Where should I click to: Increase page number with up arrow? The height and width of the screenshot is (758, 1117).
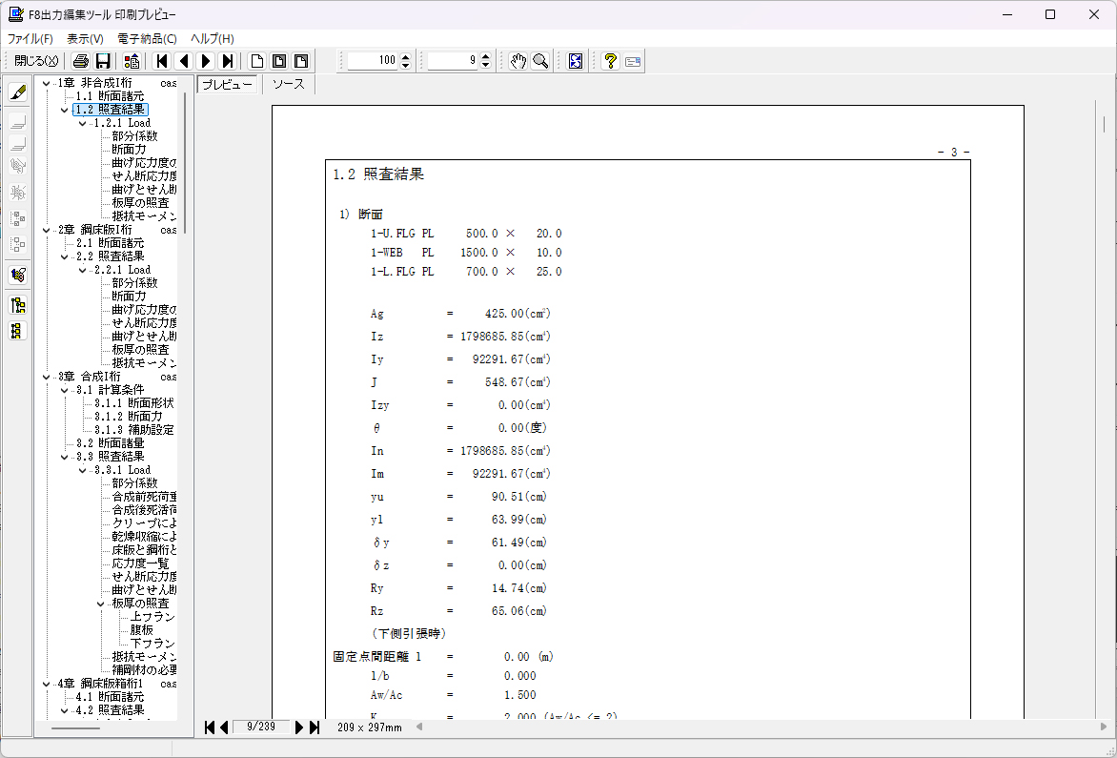(x=485, y=57)
